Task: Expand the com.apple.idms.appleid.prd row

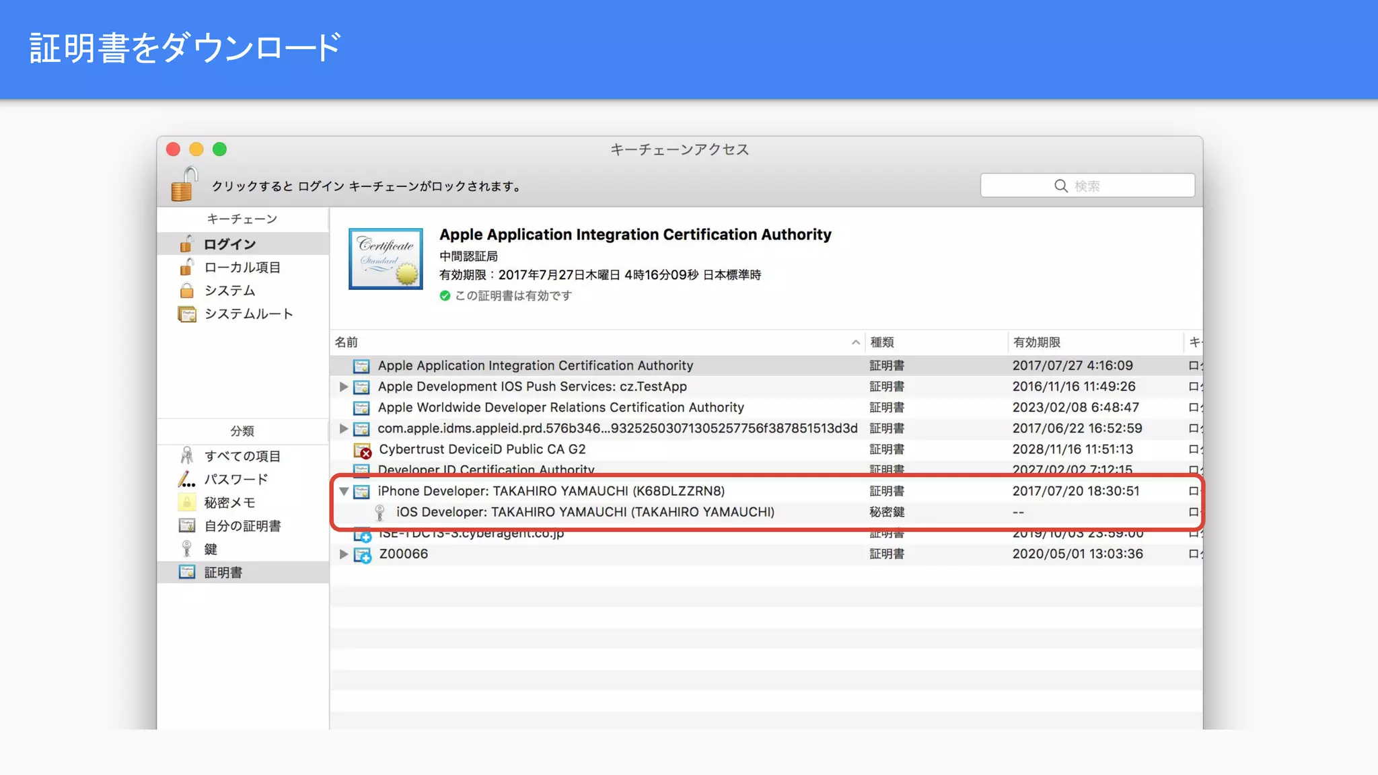Action: click(344, 429)
